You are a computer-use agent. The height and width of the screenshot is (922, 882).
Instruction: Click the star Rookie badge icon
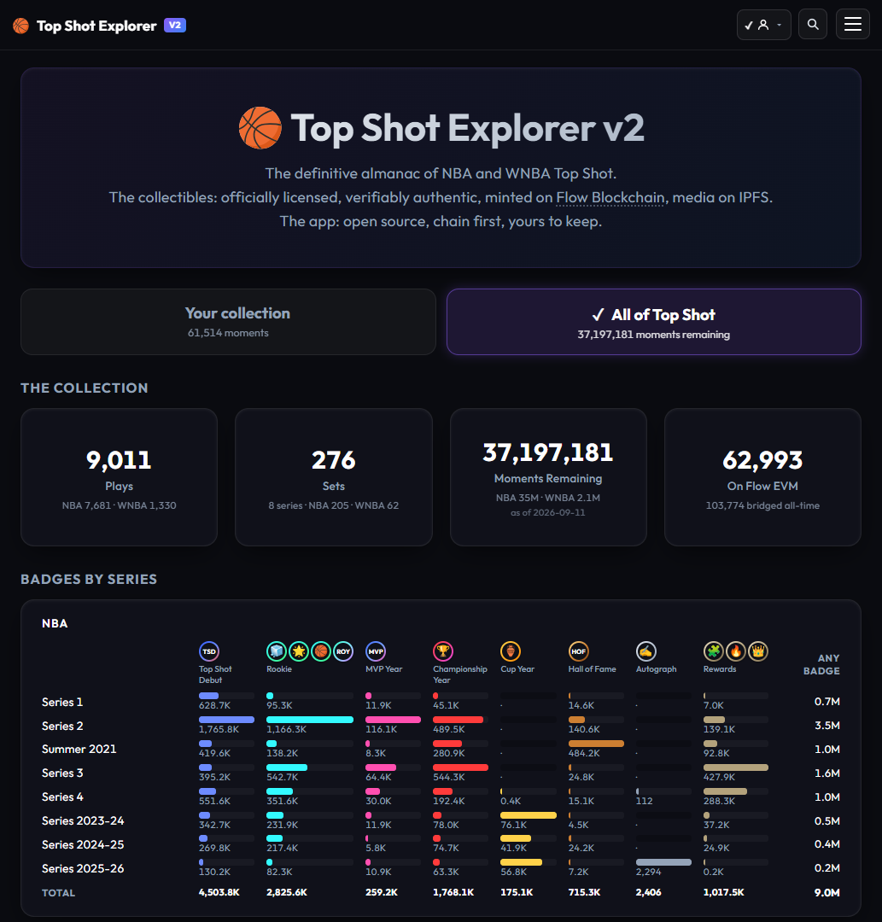(299, 651)
